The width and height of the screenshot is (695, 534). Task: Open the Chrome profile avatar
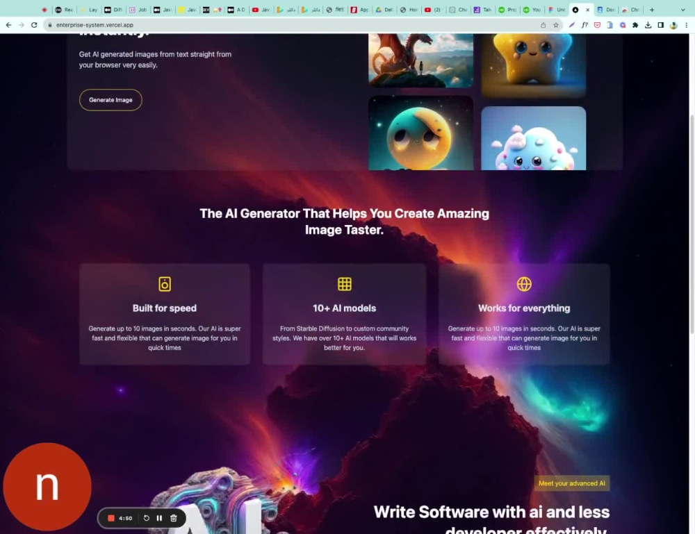tap(673, 25)
